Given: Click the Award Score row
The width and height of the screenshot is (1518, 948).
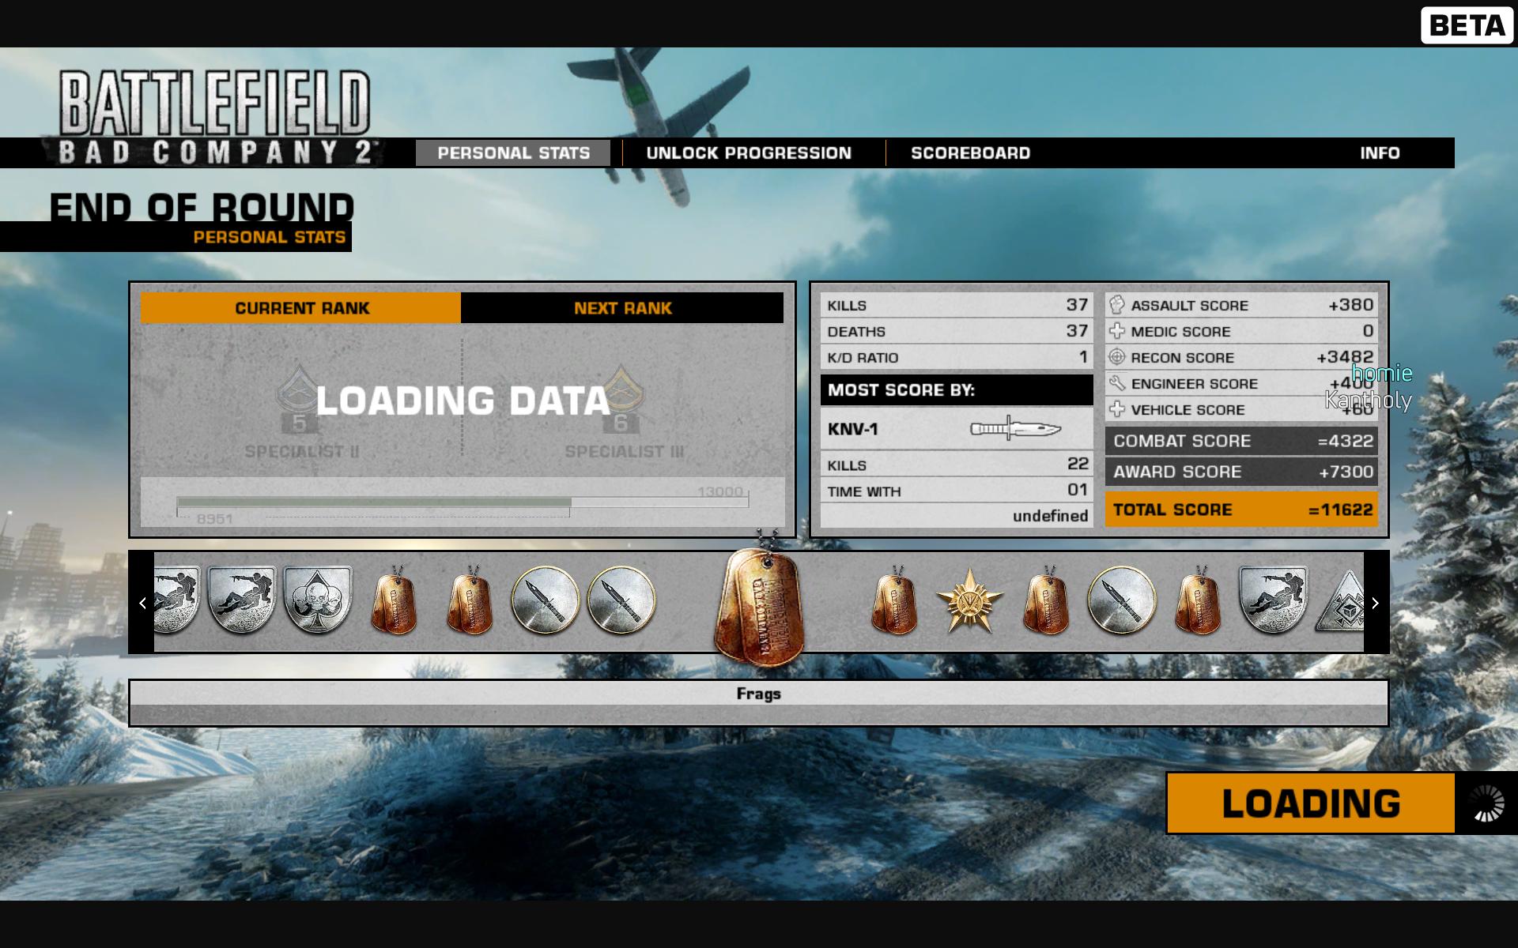Looking at the screenshot, I should 1241,472.
